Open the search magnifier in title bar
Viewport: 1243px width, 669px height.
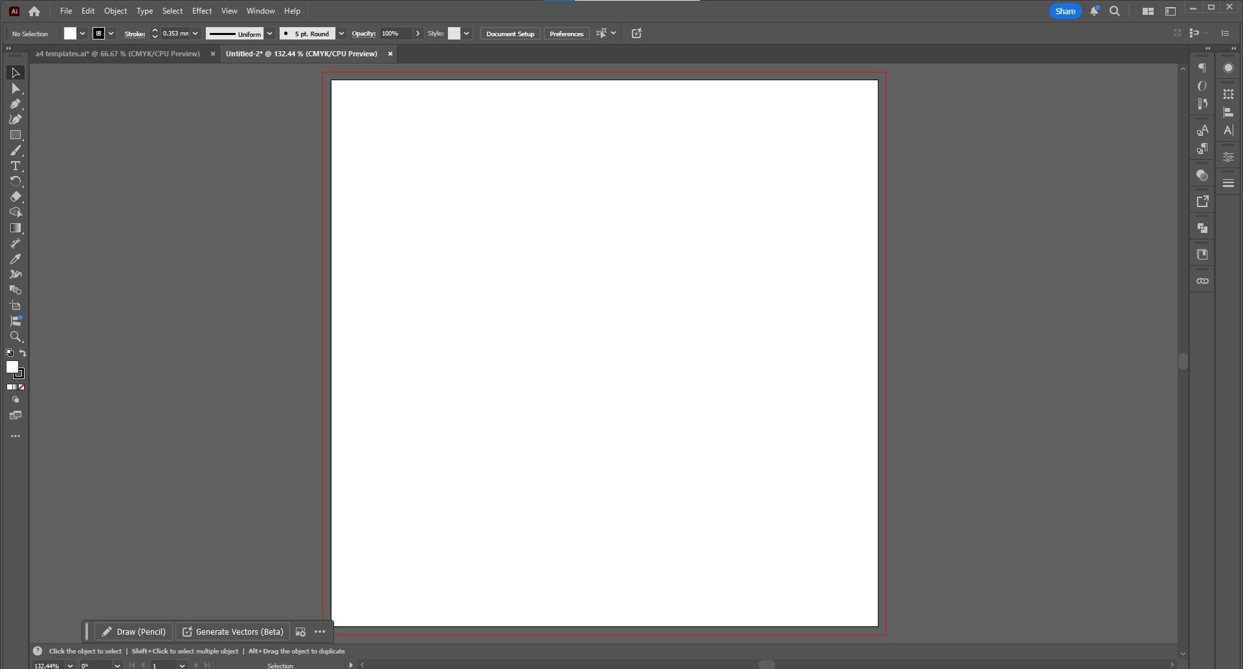pyautogui.click(x=1115, y=11)
